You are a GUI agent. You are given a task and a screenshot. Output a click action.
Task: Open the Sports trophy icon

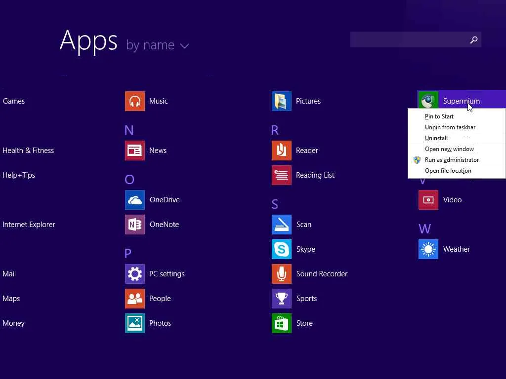[x=281, y=299]
